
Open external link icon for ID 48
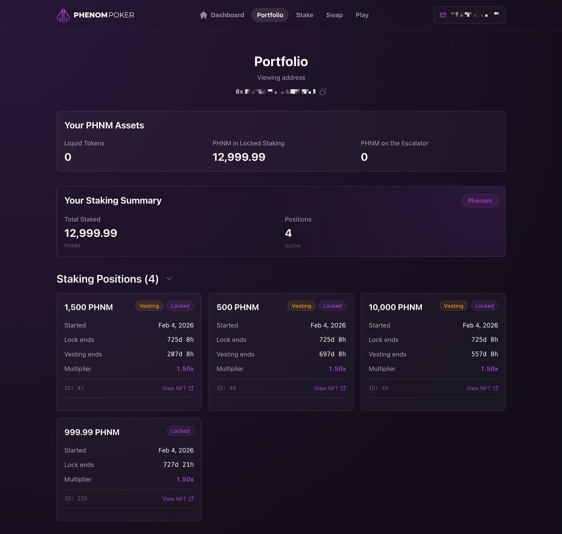[x=343, y=388]
